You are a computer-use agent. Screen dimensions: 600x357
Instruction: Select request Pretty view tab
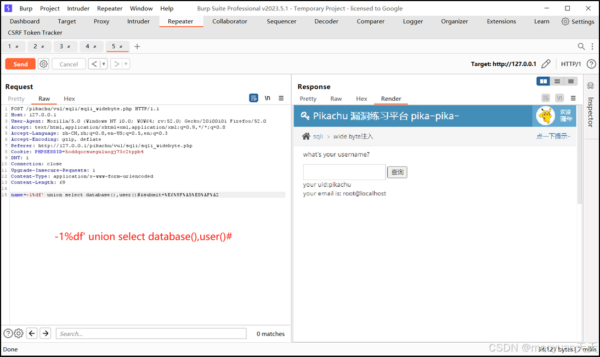pyautogui.click(x=16, y=99)
